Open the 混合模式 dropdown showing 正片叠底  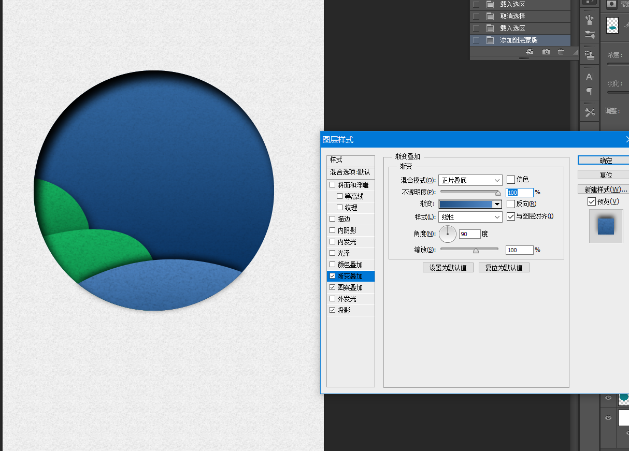470,180
